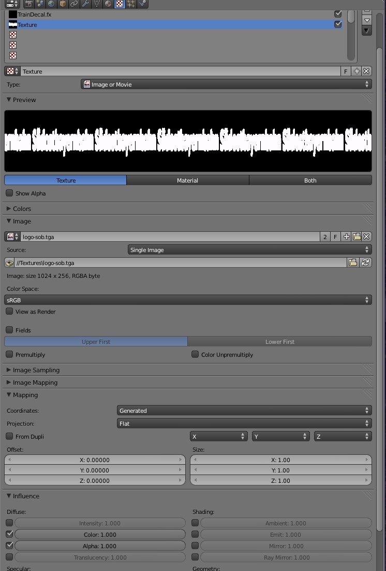386x571 pixels.
Task: Click the image user count 2
Action: point(325,236)
